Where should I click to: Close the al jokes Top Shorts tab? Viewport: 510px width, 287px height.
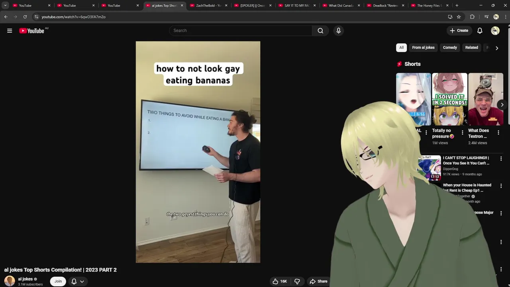pyautogui.click(x=182, y=6)
